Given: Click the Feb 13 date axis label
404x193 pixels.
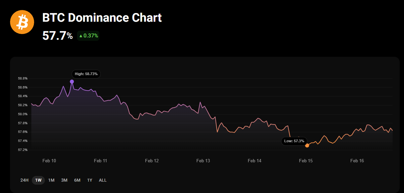Looking at the screenshot, I should point(203,161).
